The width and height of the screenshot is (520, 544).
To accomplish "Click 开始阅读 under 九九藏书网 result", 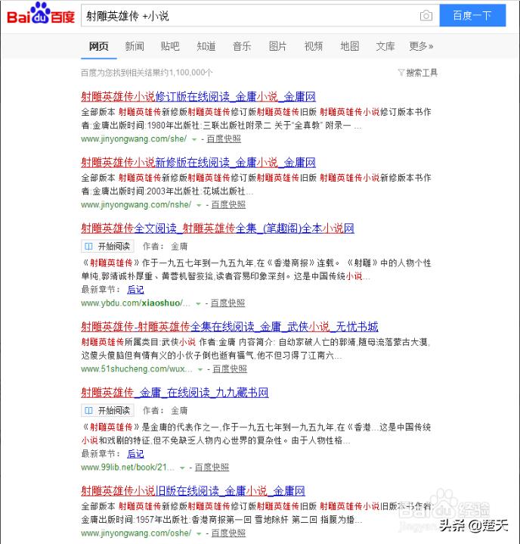I will 108,410.
